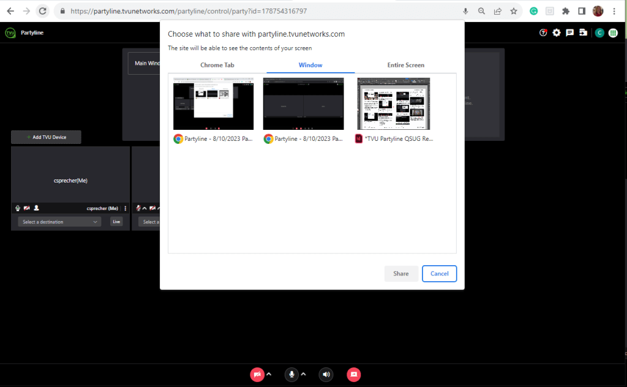Click the grayed extension icon beside Grammarly
627x387 pixels.
550,11
